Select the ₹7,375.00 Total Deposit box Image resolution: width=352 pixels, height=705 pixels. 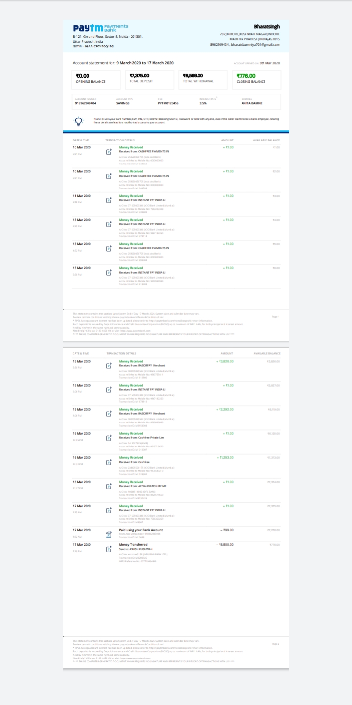click(150, 79)
